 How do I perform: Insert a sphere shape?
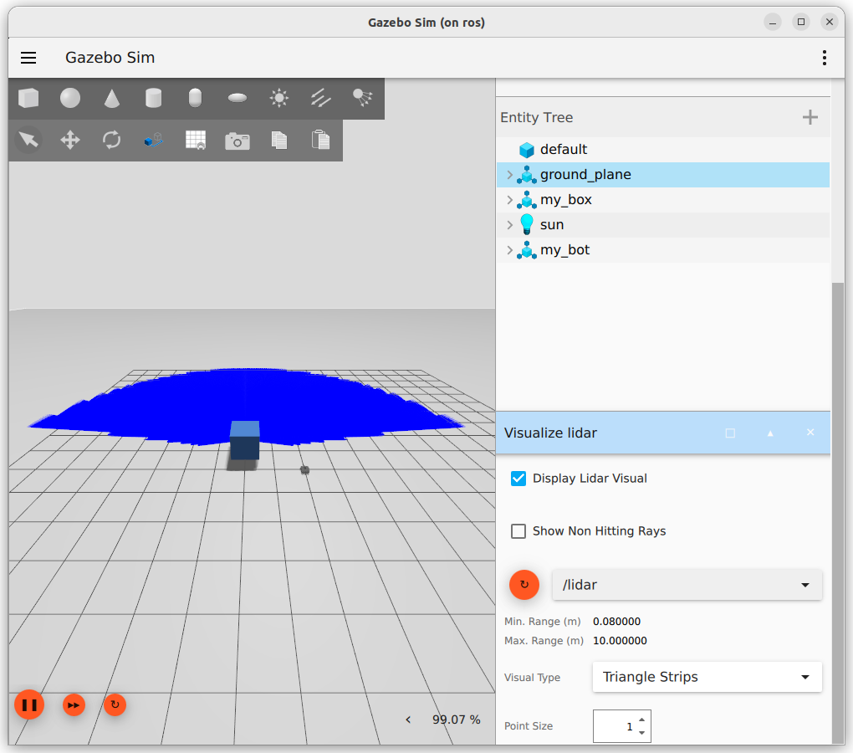pos(70,99)
